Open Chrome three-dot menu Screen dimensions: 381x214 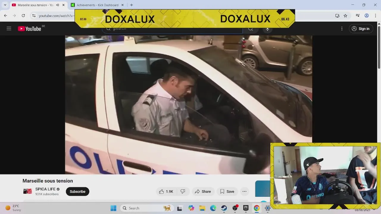click(x=375, y=15)
